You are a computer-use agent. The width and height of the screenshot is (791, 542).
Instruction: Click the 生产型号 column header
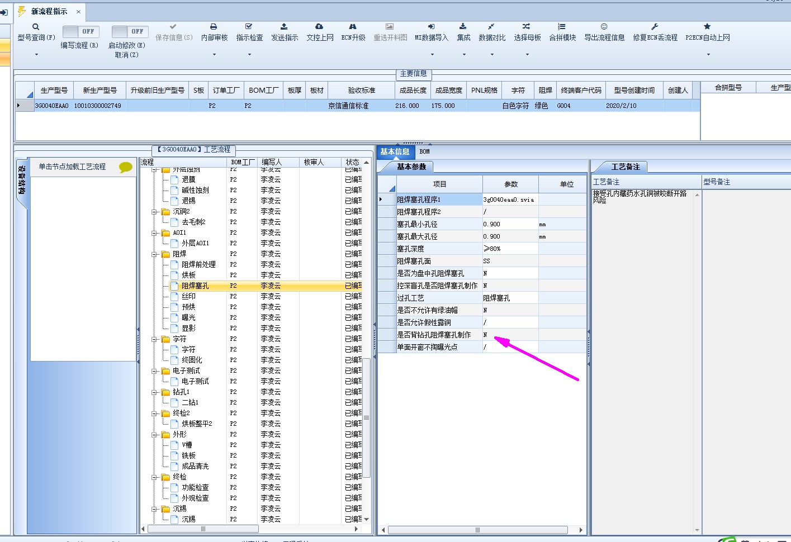click(54, 90)
